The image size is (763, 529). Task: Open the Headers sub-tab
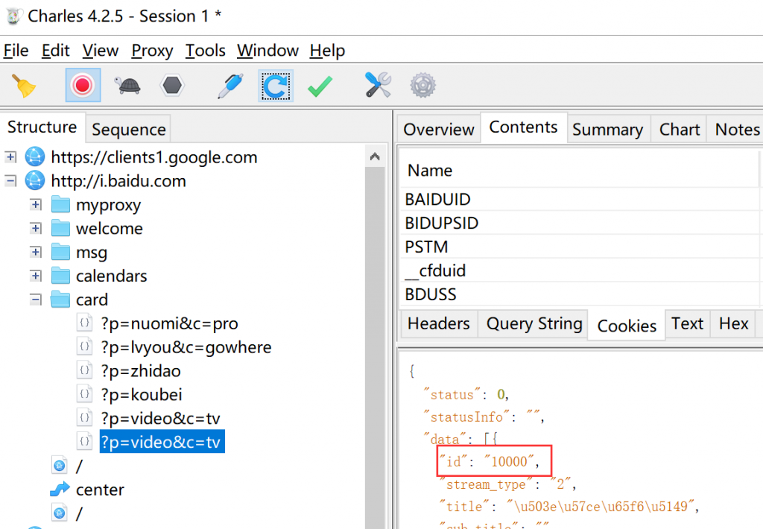(439, 323)
